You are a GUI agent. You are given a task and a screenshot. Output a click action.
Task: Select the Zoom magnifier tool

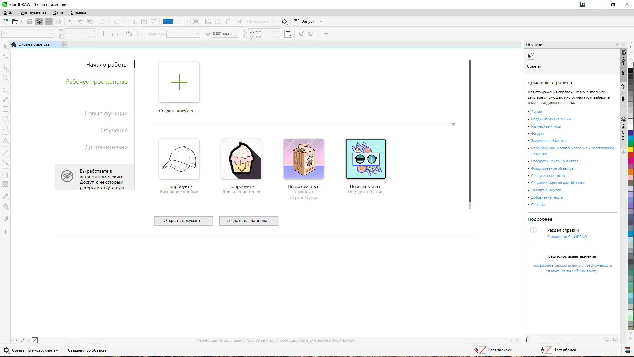point(5,78)
